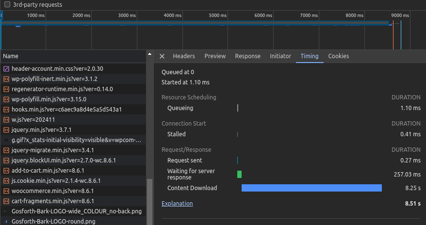Screen dimensions: 426x225
Task: Select Gosforth-Bark-LOGO-round.png request
Action: [x=73, y=221]
